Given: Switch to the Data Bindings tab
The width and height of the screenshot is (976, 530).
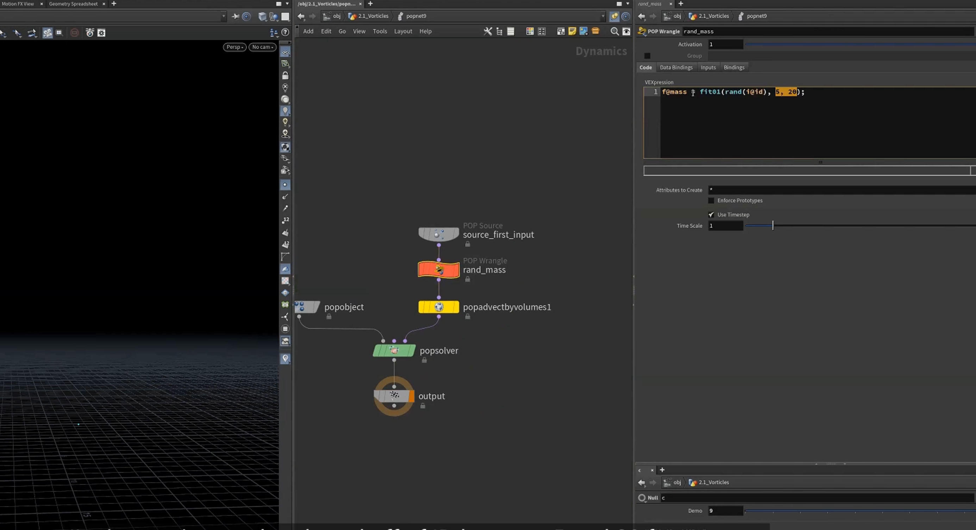Looking at the screenshot, I should pyautogui.click(x=676, y=67).
